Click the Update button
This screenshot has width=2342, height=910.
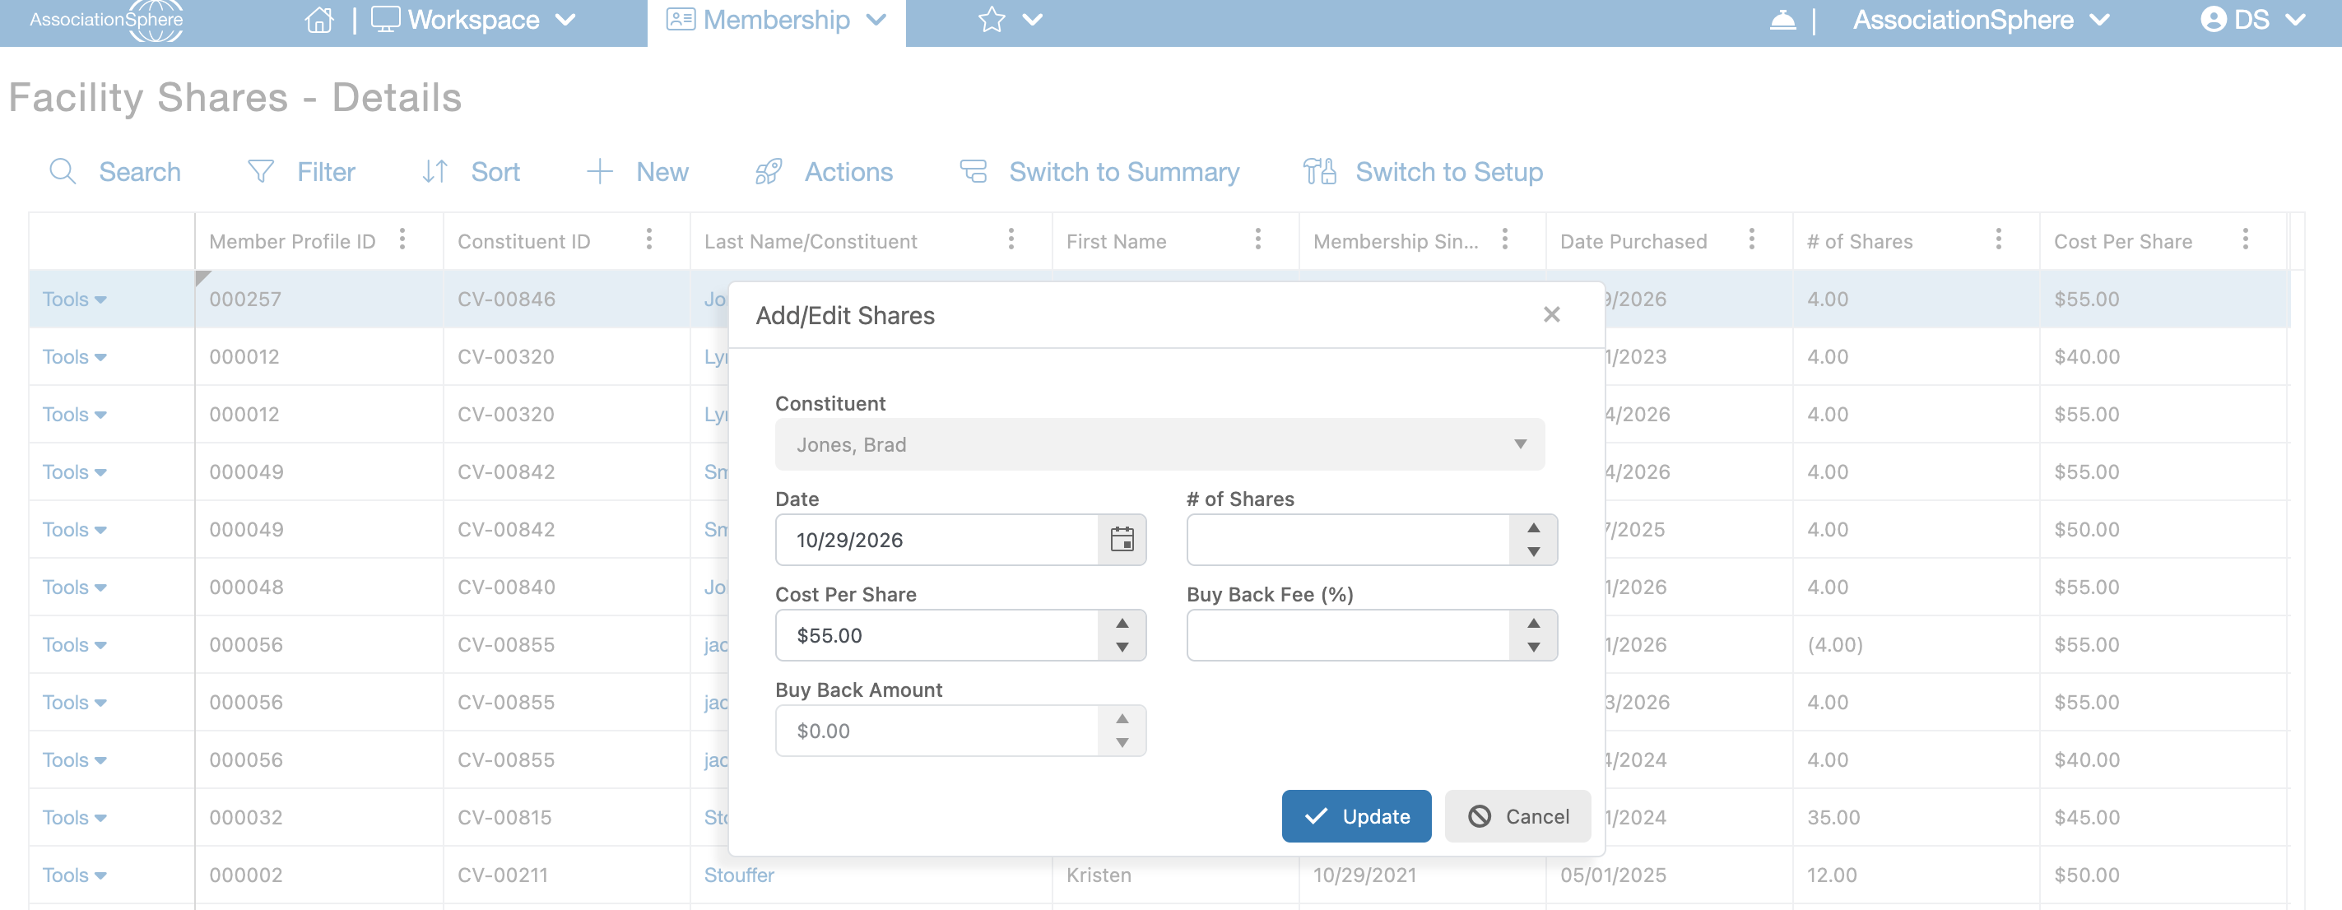[x=1356, y=816]
